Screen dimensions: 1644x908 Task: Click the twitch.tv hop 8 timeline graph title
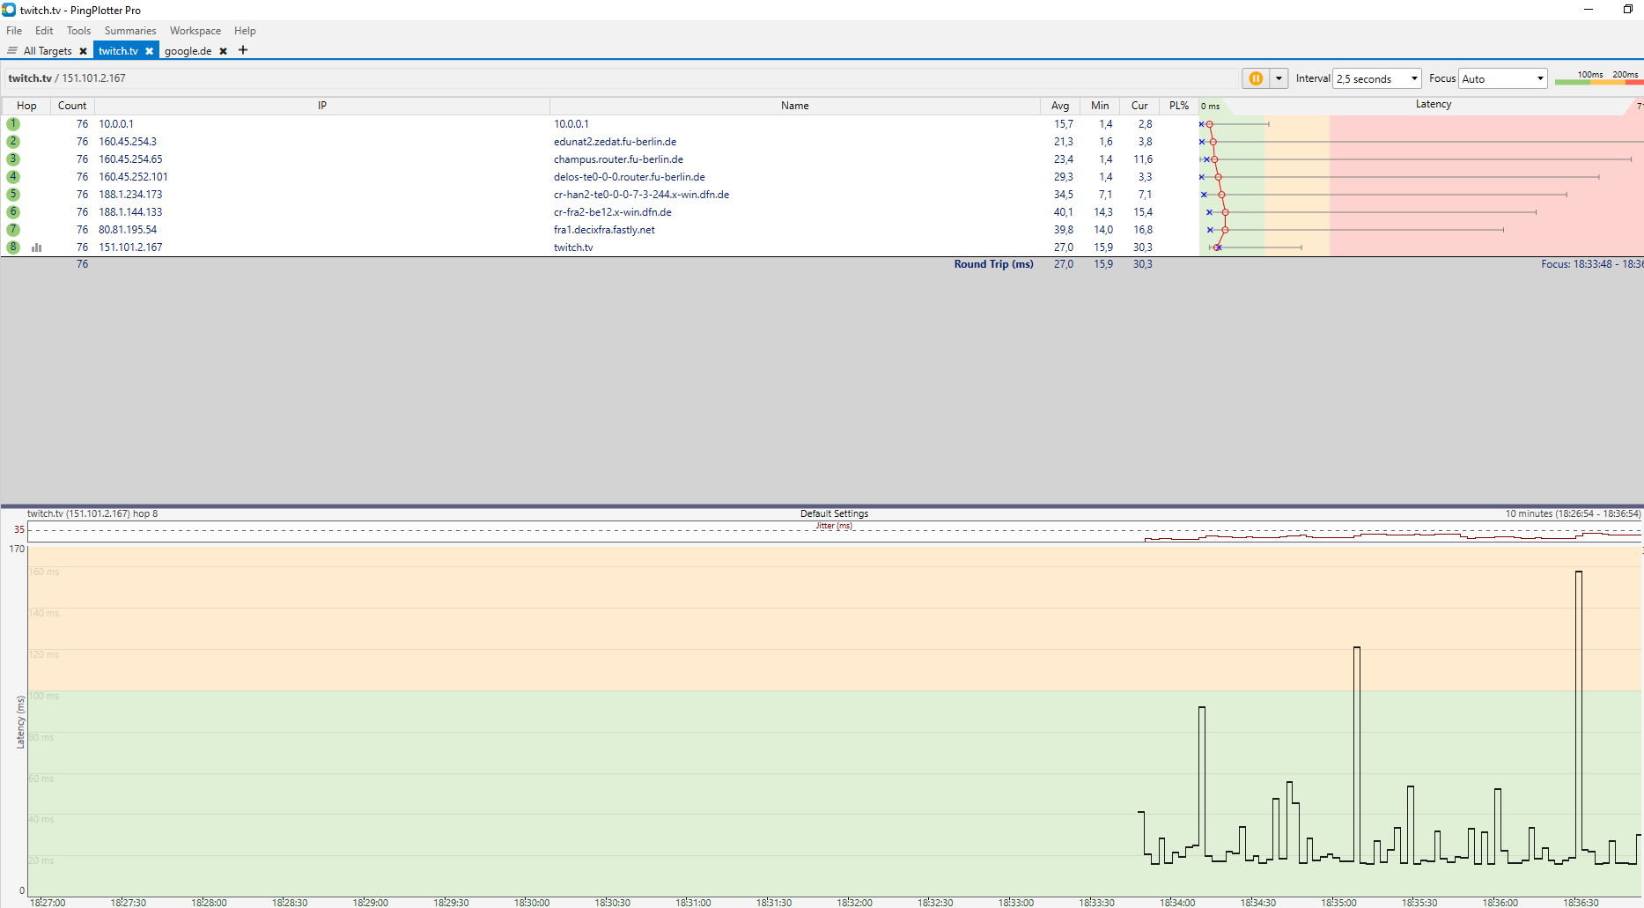tap(92, 513)
